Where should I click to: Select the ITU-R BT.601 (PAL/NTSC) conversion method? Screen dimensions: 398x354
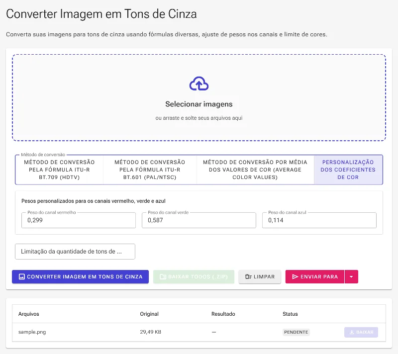click(x=150, y=170)
